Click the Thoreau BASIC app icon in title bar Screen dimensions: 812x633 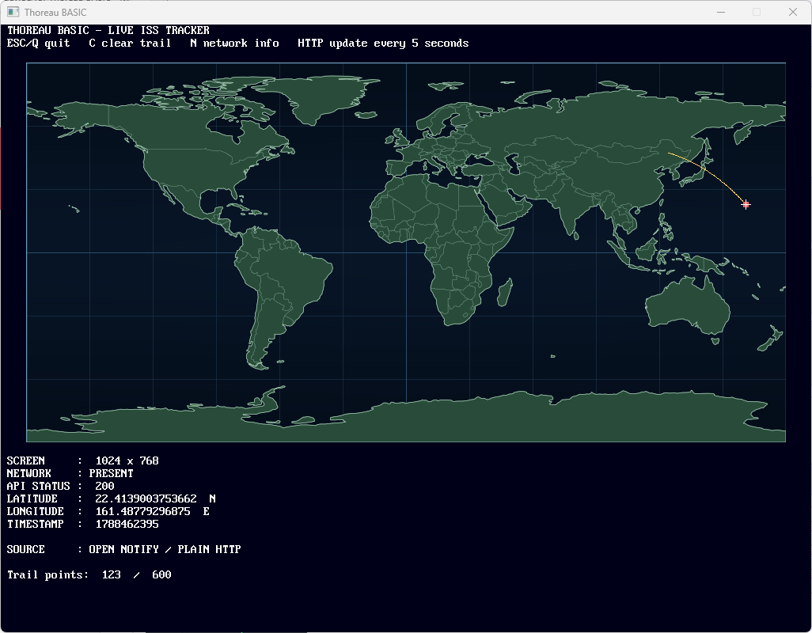pyautogui.click(x=13, y=12)
